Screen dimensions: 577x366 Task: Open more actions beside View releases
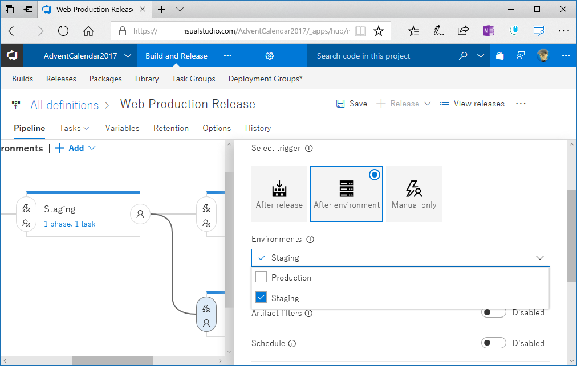coord(521,104)
